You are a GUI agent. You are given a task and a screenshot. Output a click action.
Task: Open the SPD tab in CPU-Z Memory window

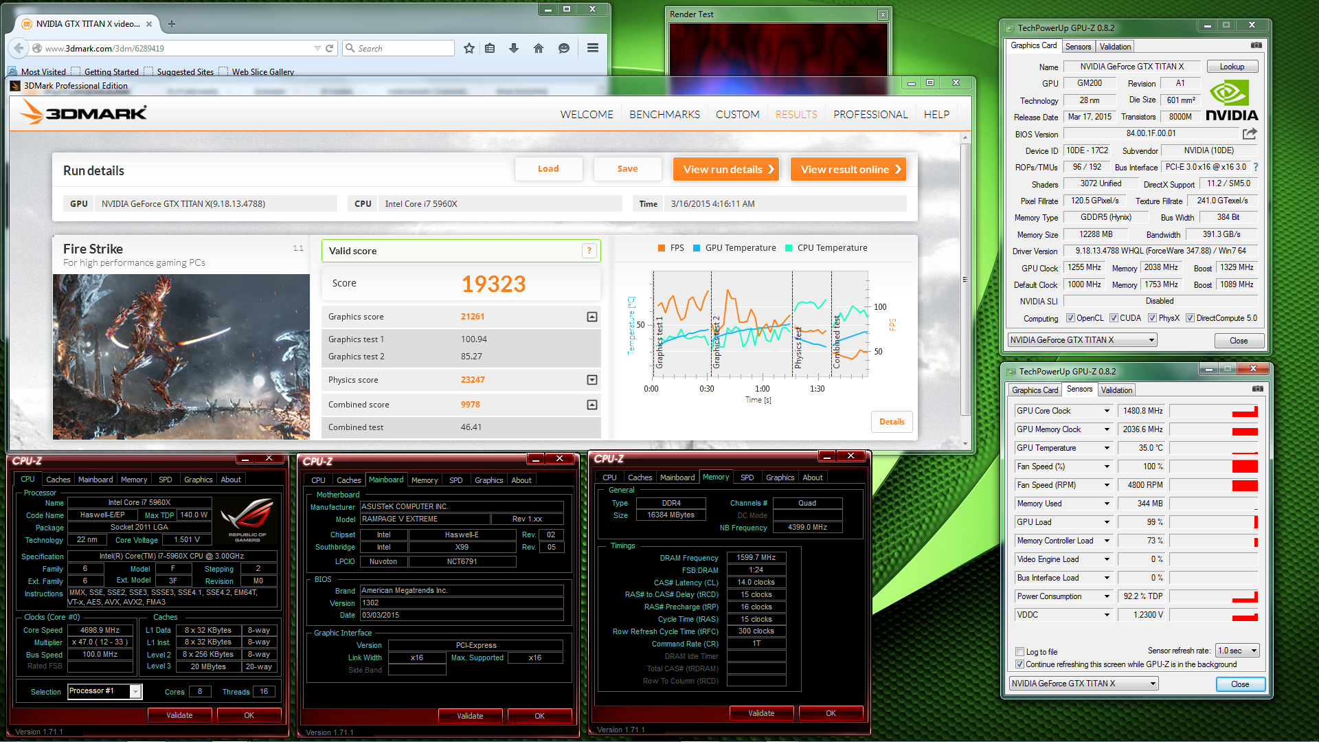click(747, 477)
